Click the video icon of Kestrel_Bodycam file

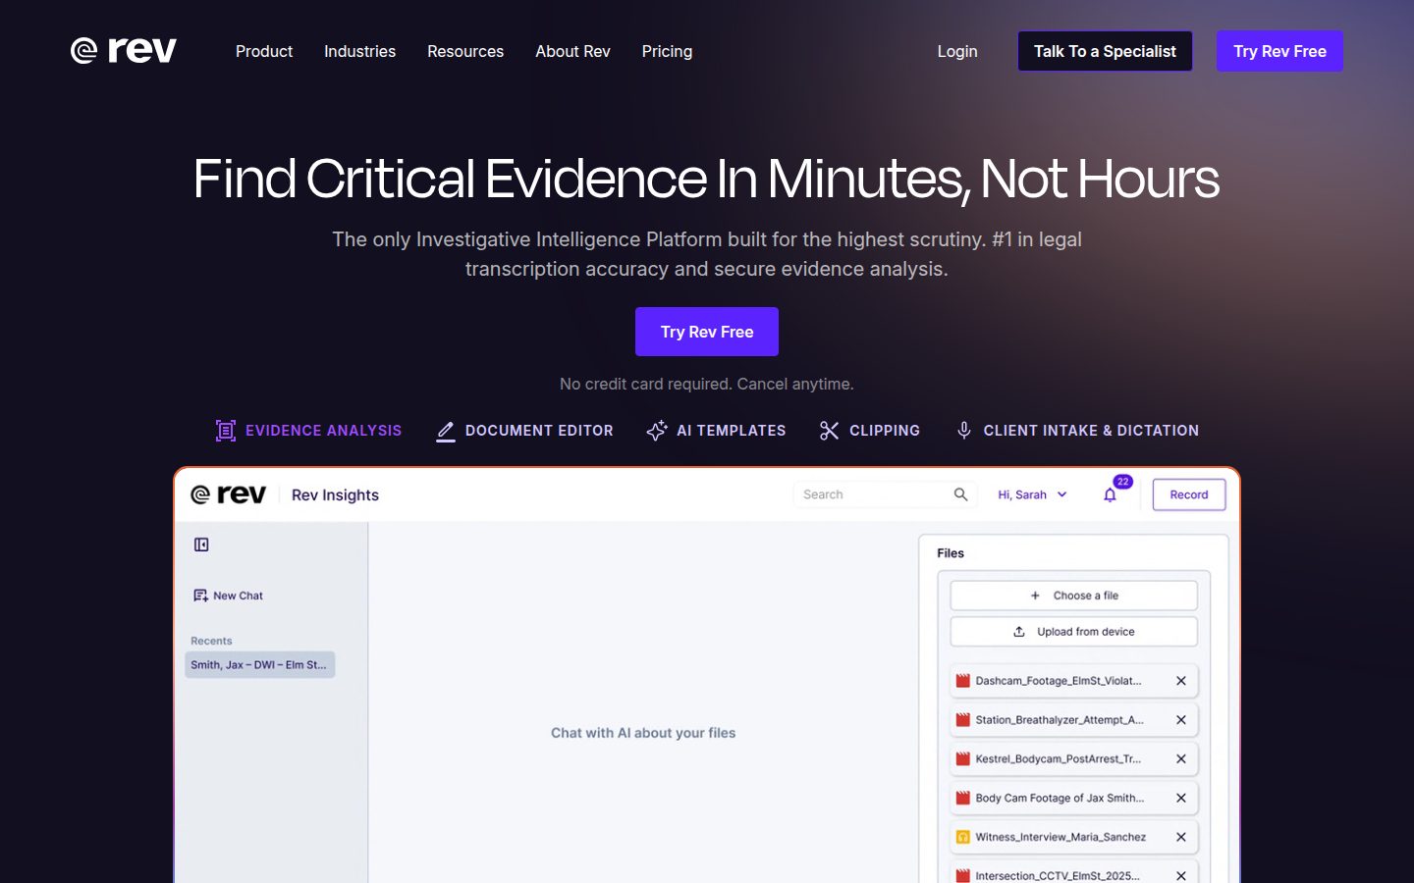(963, 759)
